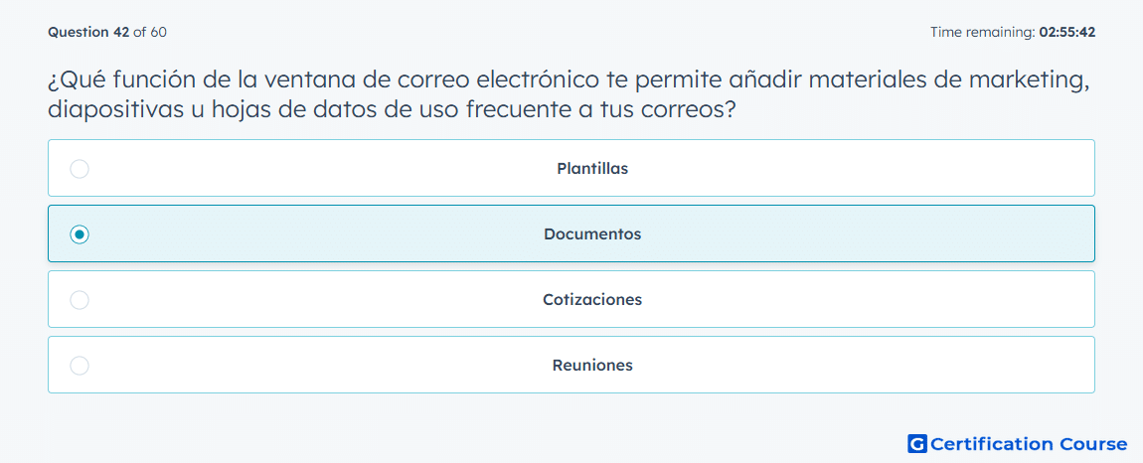Pick the Cotizaciones answer label text

[x=592, y=300]
